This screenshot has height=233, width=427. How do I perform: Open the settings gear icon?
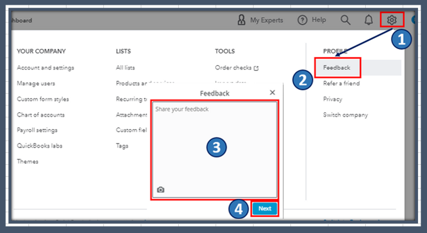[391, 20]
